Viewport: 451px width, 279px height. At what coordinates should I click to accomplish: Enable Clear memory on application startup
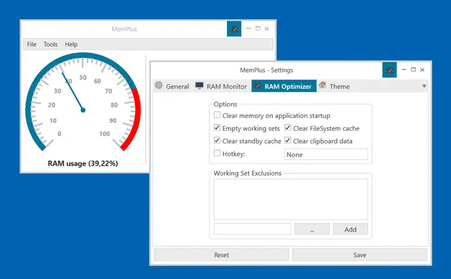pyautogui.click(x=217, y=115)
